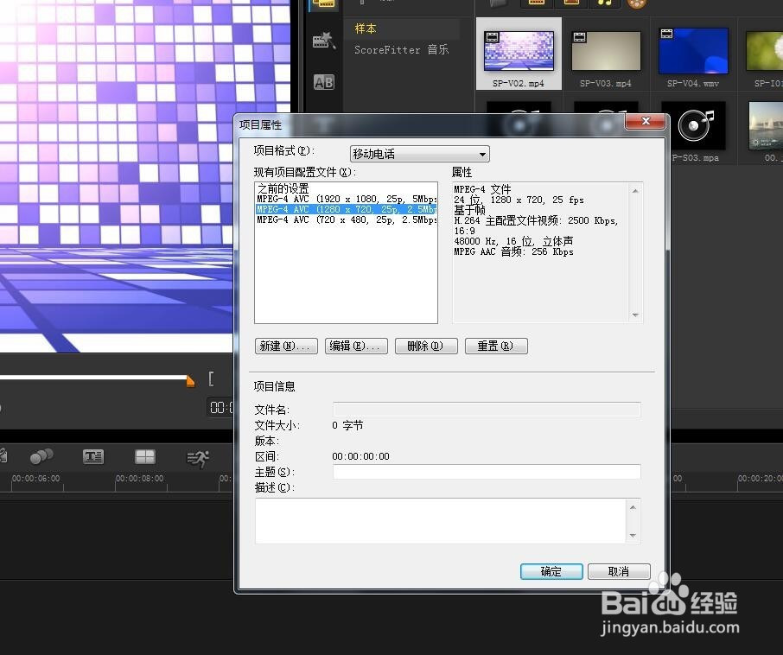Select the 样本 category in the media panel
This screenshot has width=783, height=655.
tap(365, 29)
